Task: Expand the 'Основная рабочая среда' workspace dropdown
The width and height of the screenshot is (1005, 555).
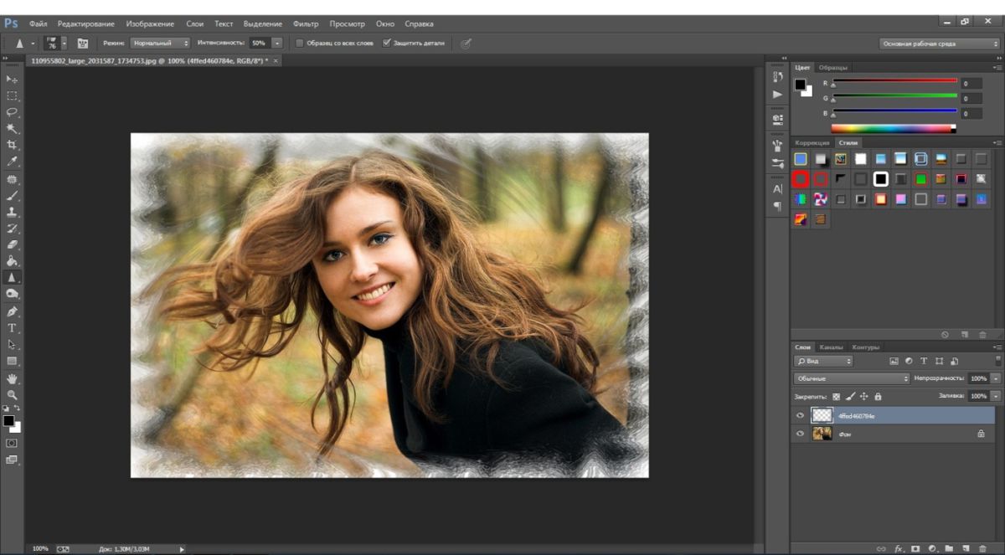Action: (939, 44)
